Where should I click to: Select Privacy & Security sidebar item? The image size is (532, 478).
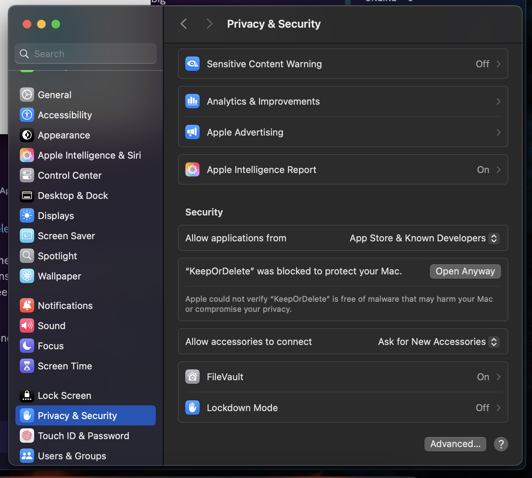[x=86, y=415]
